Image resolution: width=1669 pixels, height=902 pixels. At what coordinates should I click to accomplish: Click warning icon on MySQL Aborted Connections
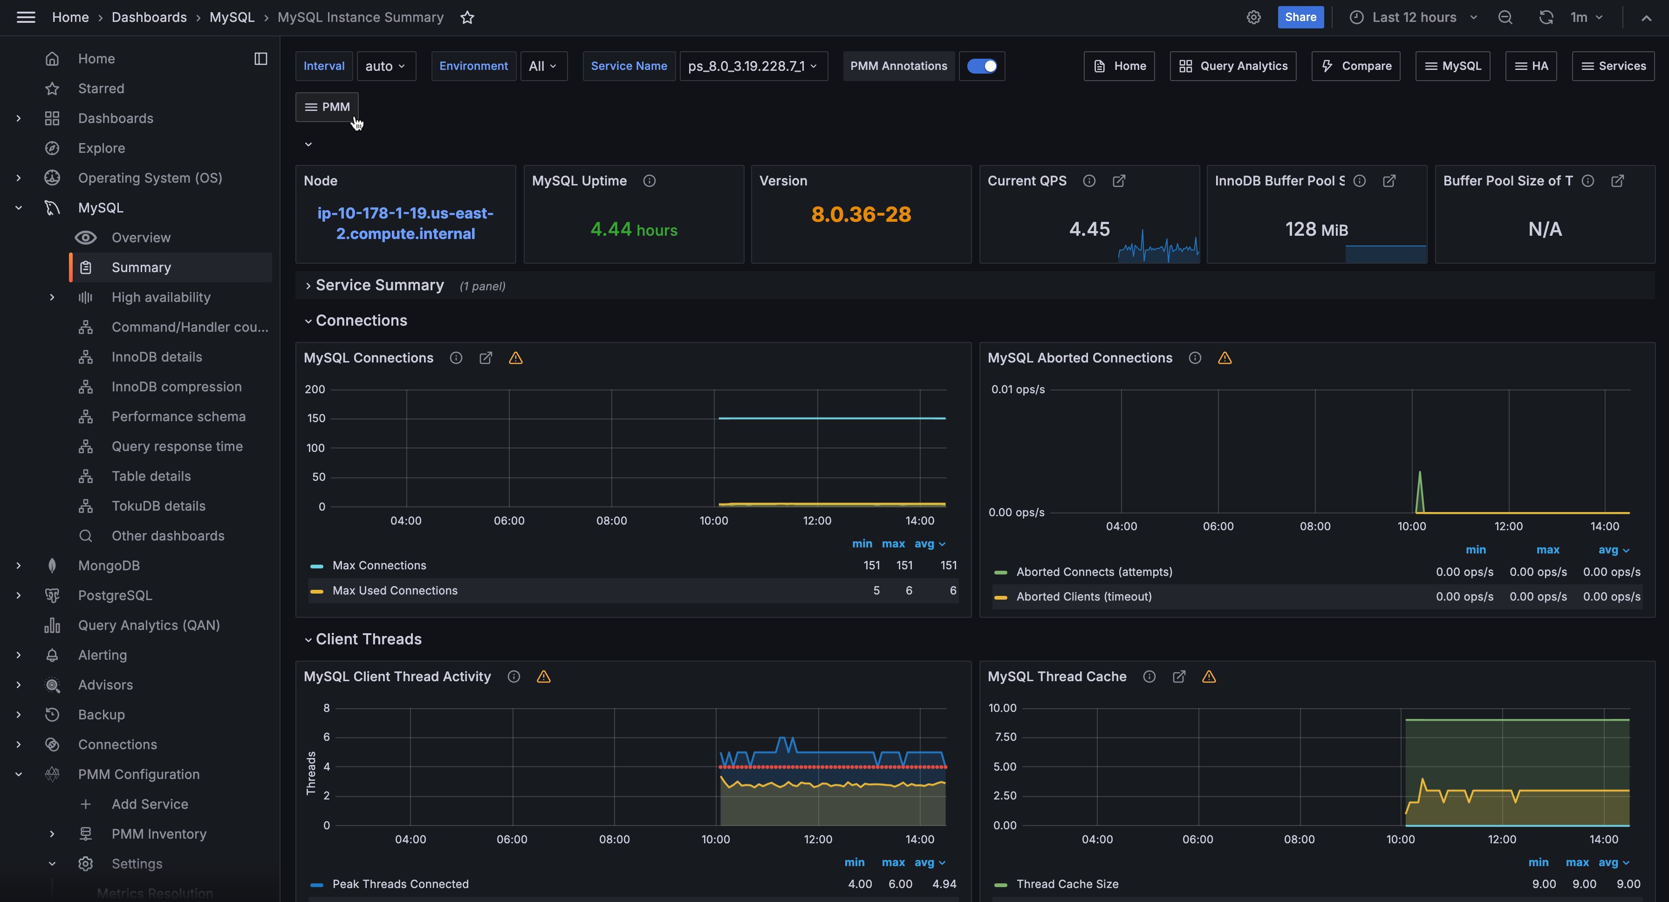coord(1224,358)
